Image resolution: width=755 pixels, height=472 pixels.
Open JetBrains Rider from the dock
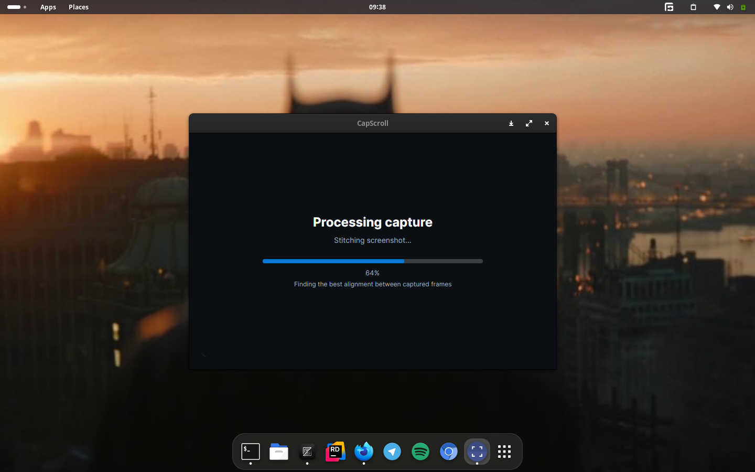(x=336, y=452)
